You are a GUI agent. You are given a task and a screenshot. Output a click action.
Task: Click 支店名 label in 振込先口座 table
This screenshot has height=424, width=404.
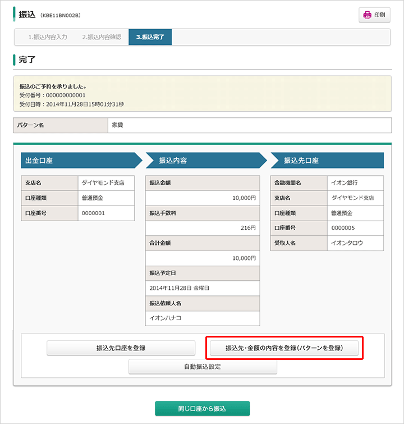pyautogui.click(x=282, y=198)
